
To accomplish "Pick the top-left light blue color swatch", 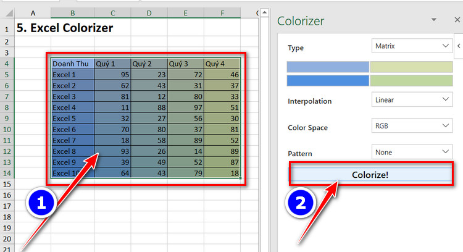I will tap(328, 67).
